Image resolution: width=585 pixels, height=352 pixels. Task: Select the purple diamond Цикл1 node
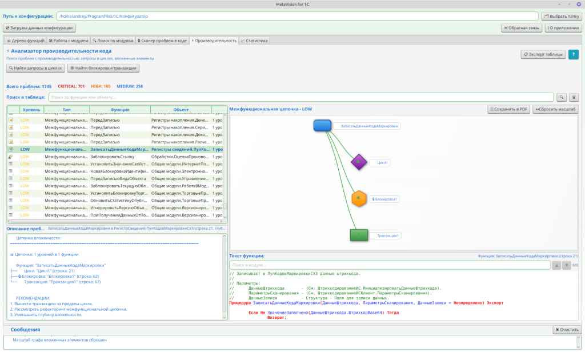(358, 162)
